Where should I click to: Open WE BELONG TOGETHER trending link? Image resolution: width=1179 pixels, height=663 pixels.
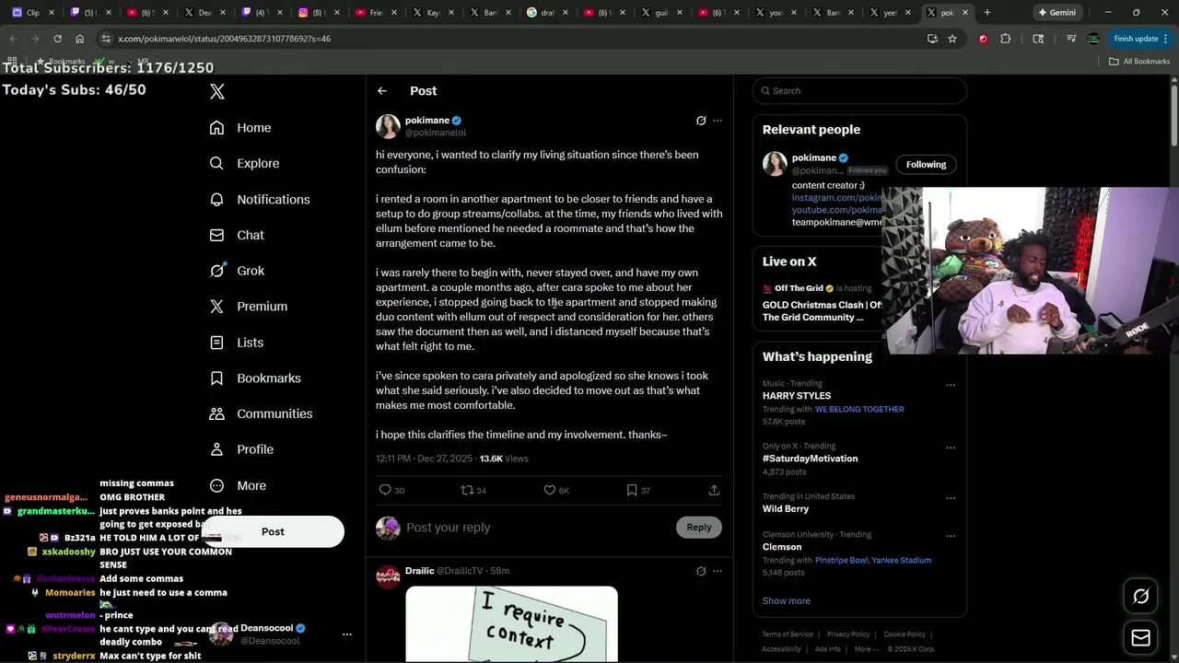(x=859, y=410)
